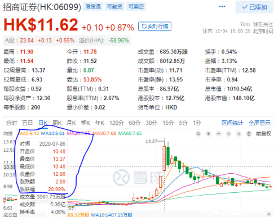The image size is (274, 217).
Task: Choose the 120分 interval tab
Action: [117, 123]
